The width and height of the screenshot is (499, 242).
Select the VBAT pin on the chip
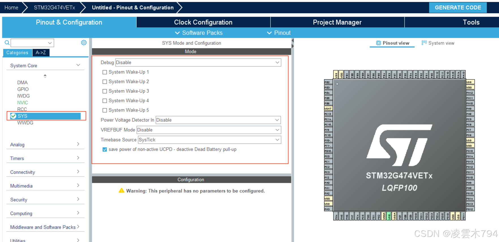(x=328, y=109)
